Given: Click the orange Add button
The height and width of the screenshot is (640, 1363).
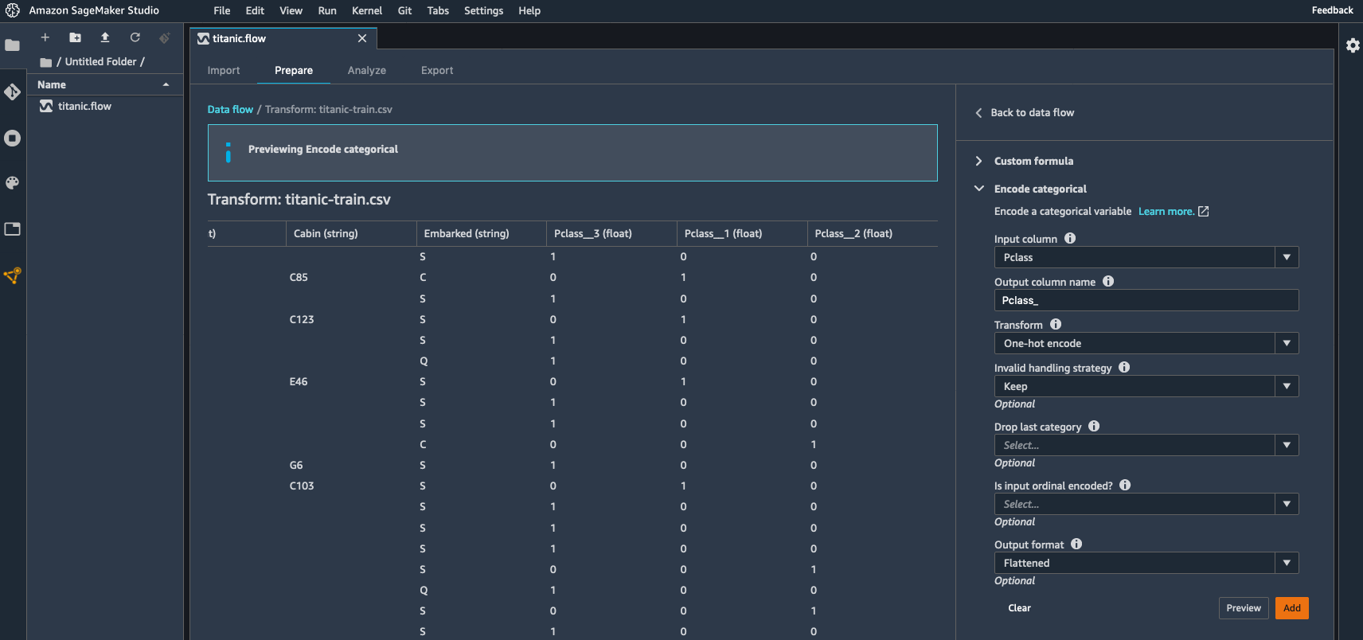Looking at the screenshot, I should (1291, 608).
